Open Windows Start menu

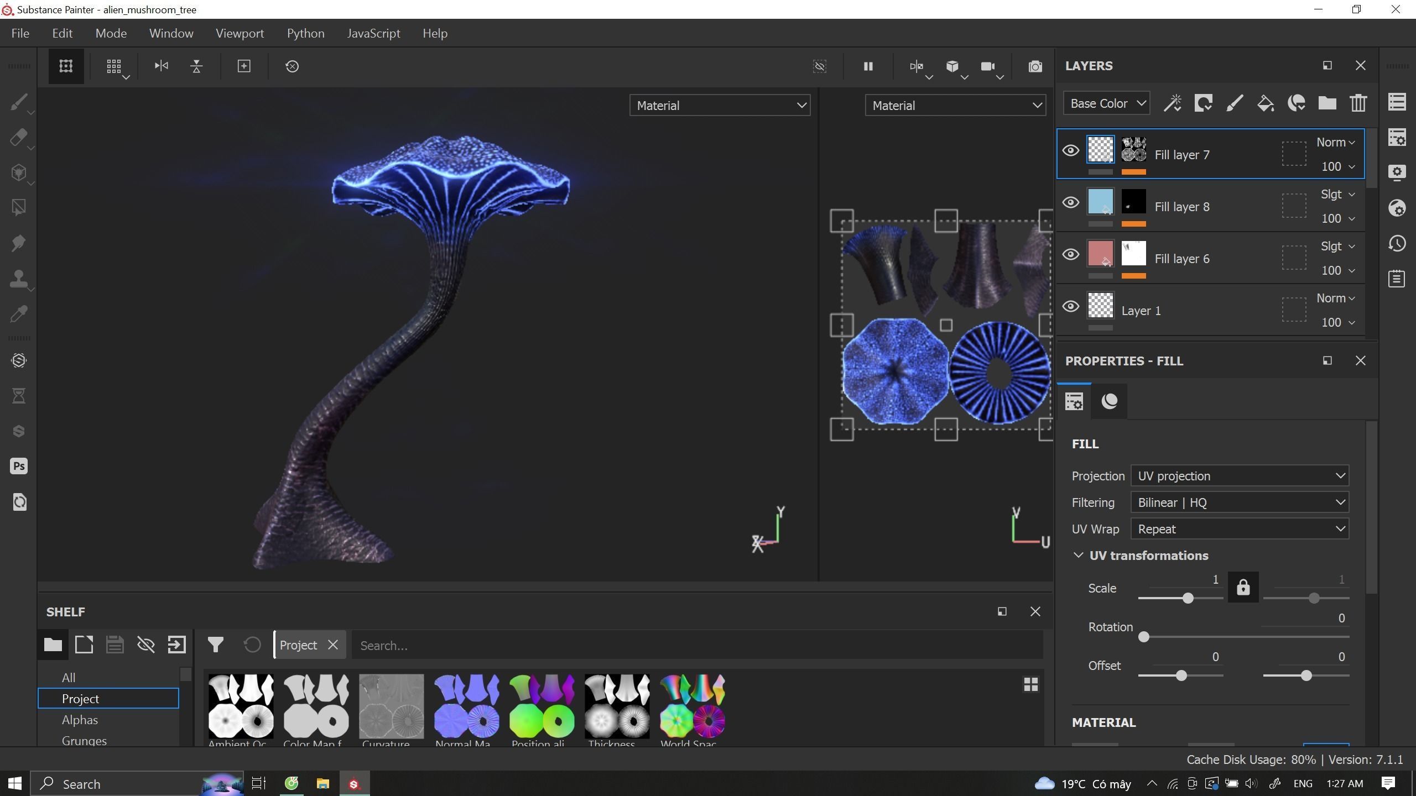tap(15, 783)
